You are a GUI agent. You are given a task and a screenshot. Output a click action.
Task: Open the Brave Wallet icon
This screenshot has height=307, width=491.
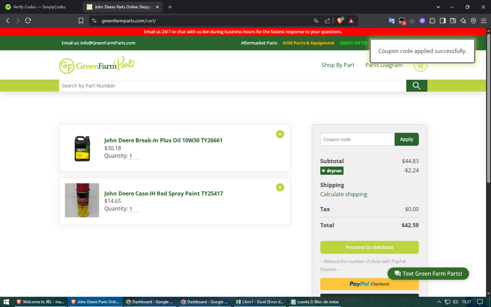point(453,21)
